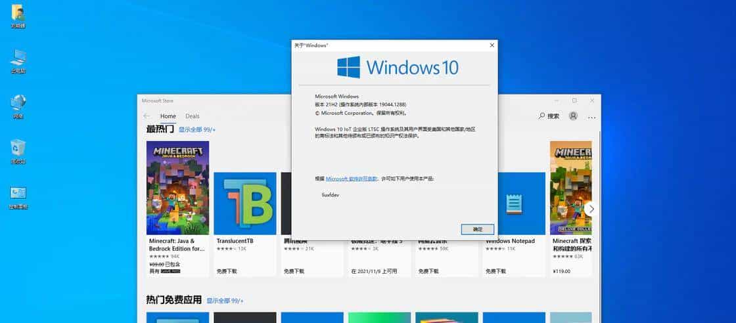Screen dimensions: 736x323
Task: Click show all 99+ for free apps
Action: pos(225,301)
